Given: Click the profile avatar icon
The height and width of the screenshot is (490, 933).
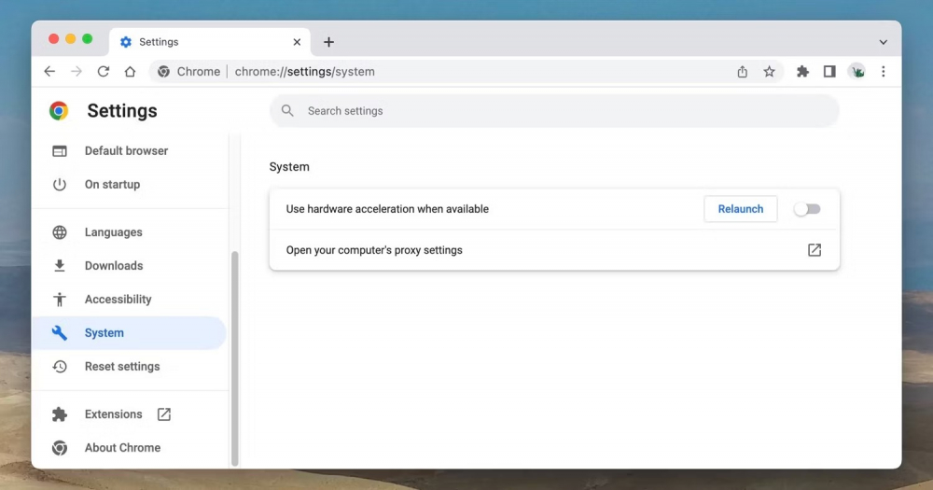Looking at the screenshot, I should [856, 72].
